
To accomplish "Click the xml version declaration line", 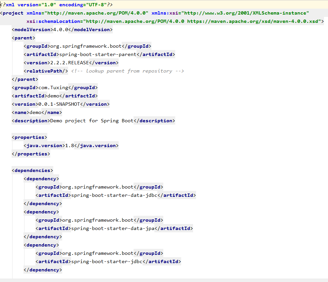I will (57, 5).
